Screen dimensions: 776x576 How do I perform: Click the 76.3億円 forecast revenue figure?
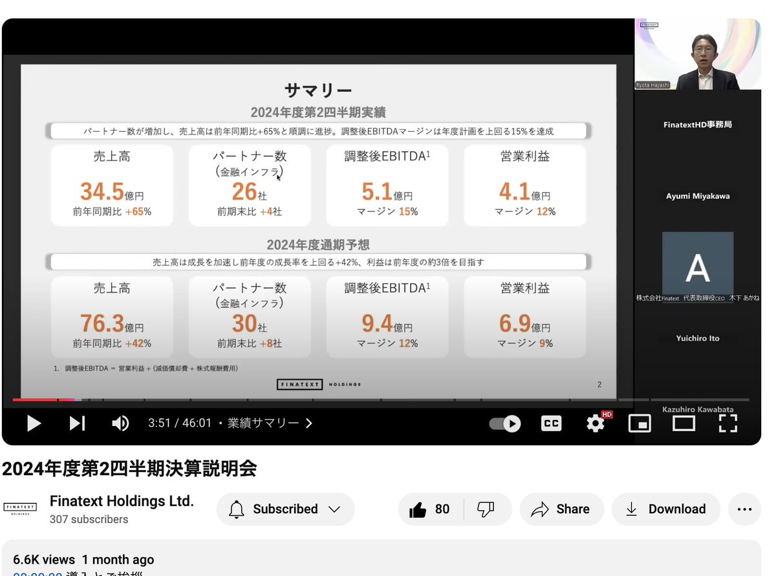click(x=112, y=323)
